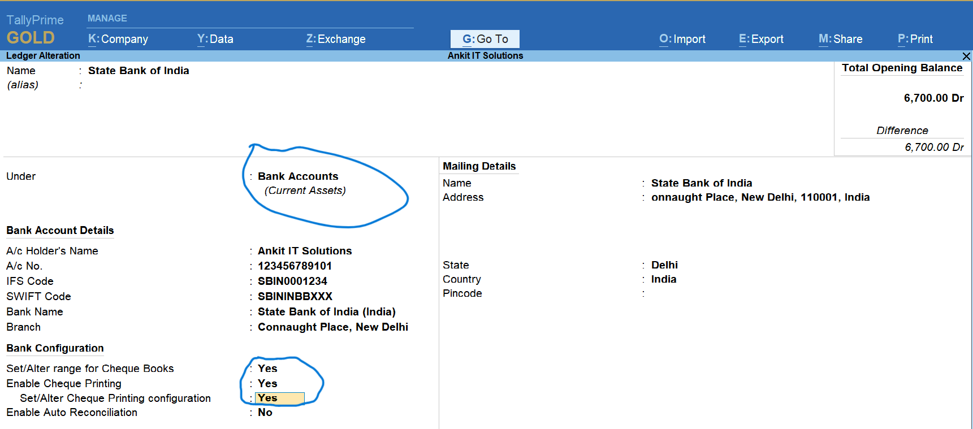This screenshot has width=973, height=429.
Task: Click the MANAGE label in top bar
Action: 107,18
